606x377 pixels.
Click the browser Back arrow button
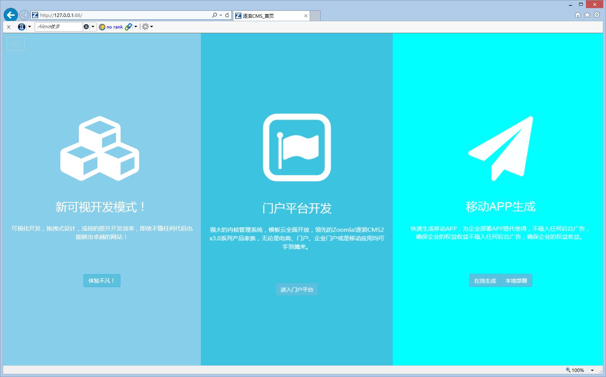pyautogui.click(x=10, y=15)
